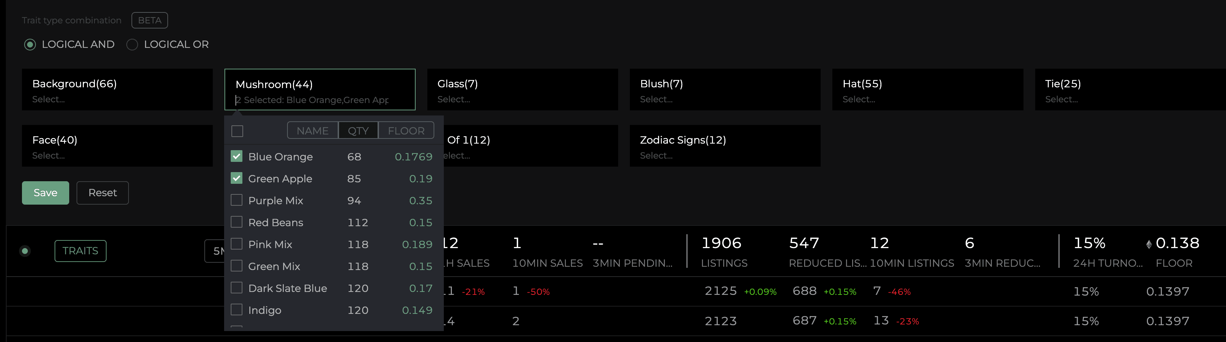Viewport: 1226px width, 342px height.
Task: Click the Mushroom(44) search input field
Action: tap(314, 100)
